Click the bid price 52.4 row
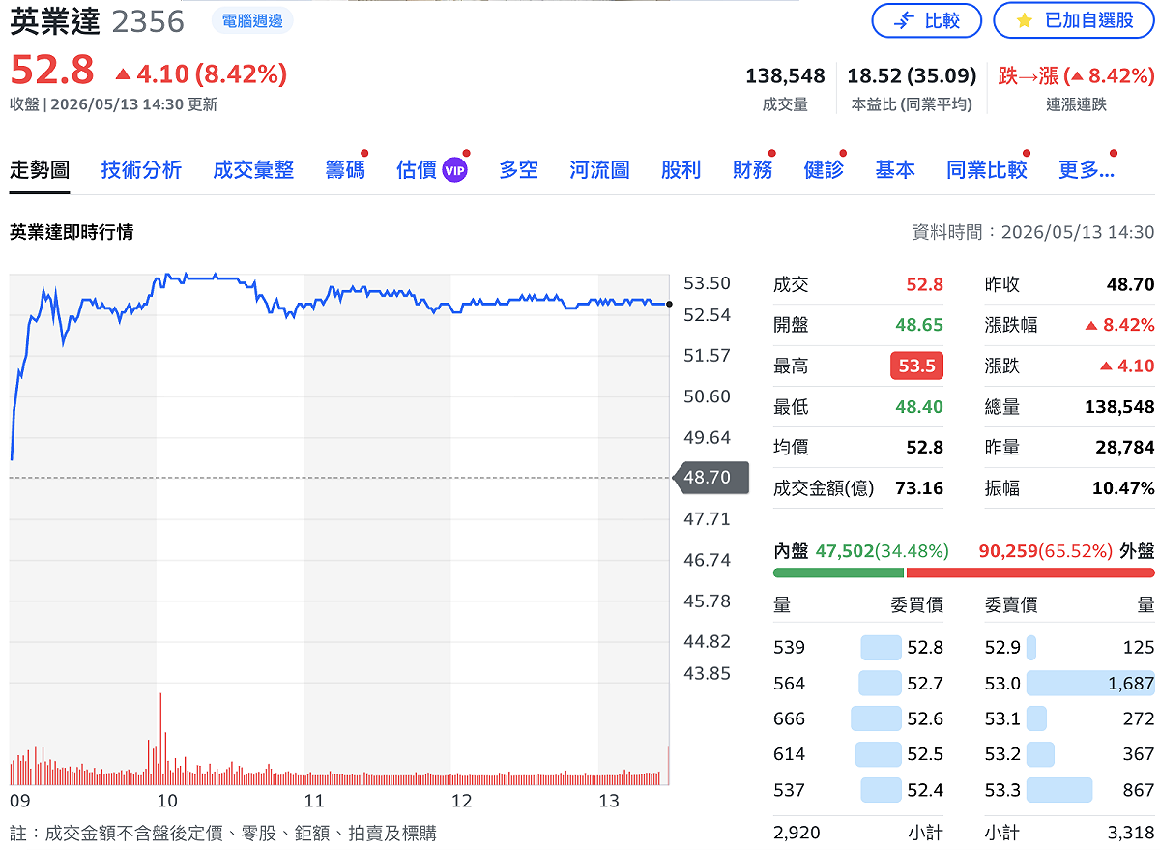This screenshot has width=1160, height=850. tap(858, 790)
